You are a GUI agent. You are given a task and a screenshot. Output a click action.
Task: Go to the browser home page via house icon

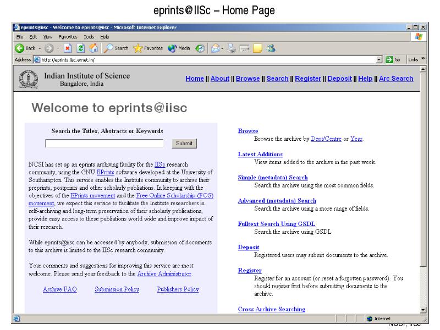click(x=94, y=48)
